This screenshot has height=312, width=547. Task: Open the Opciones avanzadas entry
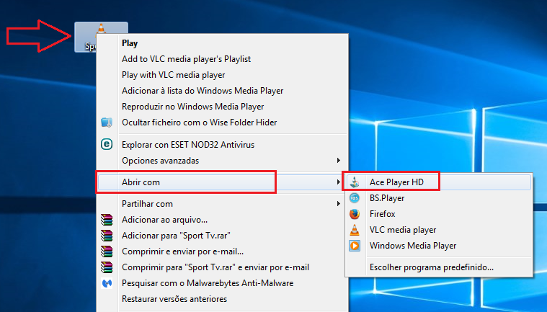click(x=222, y=161)
